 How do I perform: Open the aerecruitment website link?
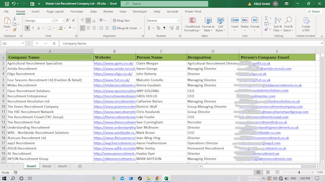click(114, 154)
